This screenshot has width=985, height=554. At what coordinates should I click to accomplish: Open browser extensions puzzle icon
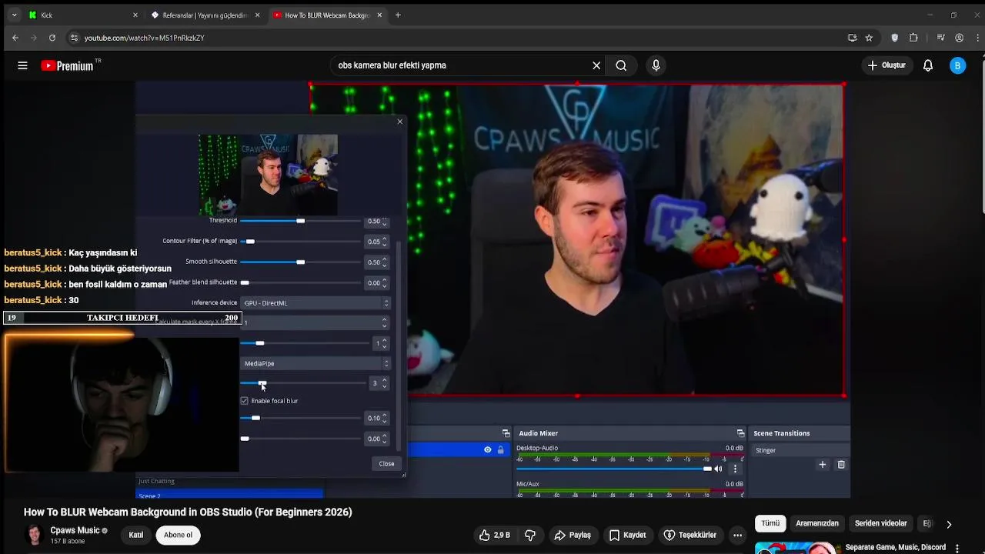tap(913, 38)
